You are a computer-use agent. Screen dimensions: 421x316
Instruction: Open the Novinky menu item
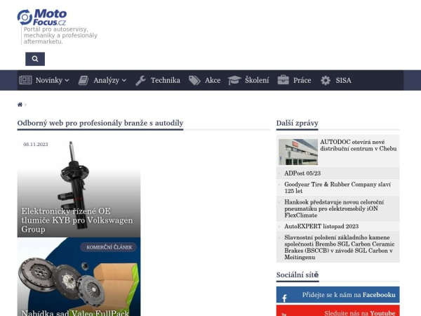tap(49, 80)
